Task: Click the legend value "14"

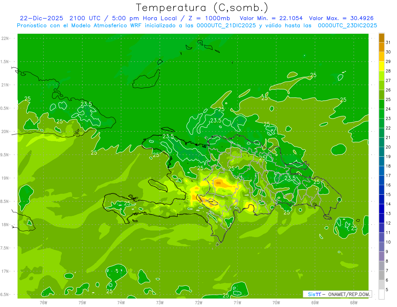Action: coord(388,204)
